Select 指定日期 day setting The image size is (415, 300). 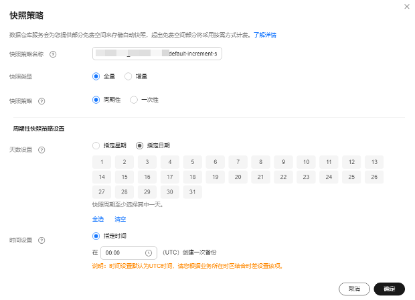click(139, 145)
